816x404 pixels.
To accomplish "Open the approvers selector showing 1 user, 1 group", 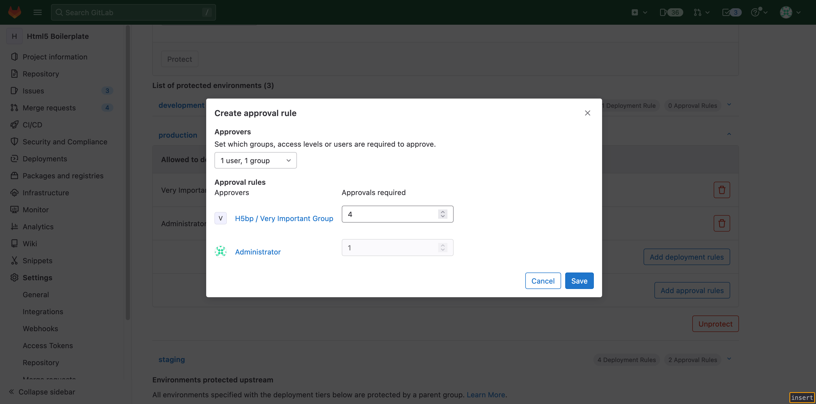I will (255, 160).
